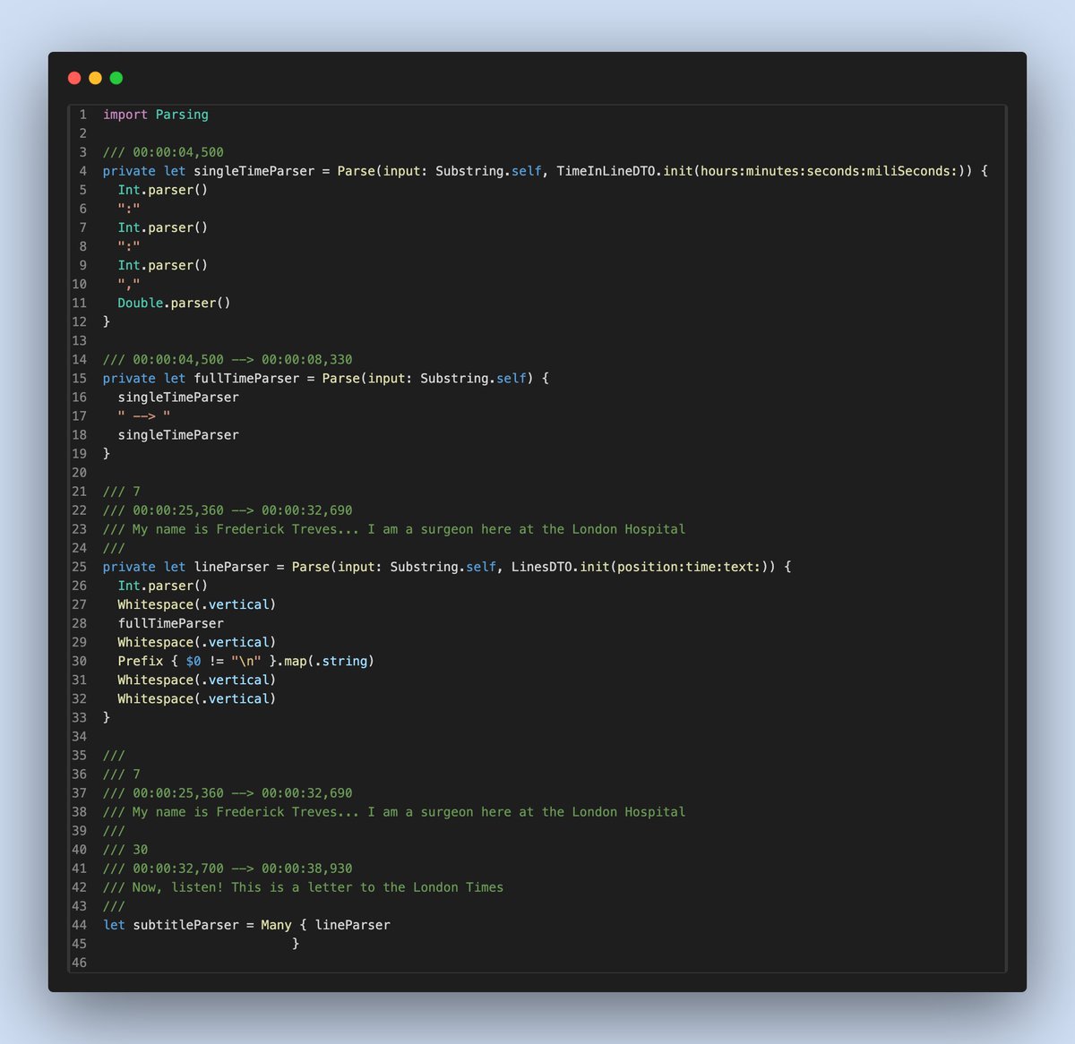
Task: Click 'singleTimeParser' declaration on line 4
Action: point(254,171)
